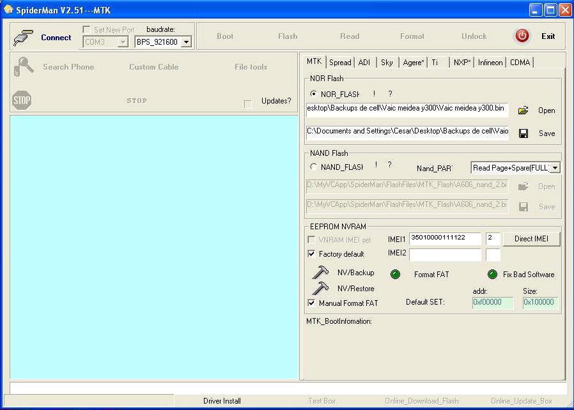Screen dimensions: 574x410
Task: Select the NAND_FLASH radio button
Action: [x=313, y=167]
